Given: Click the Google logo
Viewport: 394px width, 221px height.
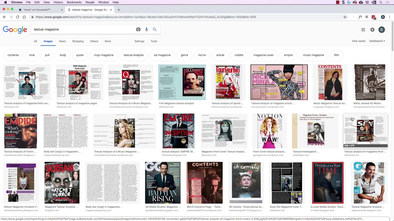Looking at the screenshot, I should click(x=15, y=29).
